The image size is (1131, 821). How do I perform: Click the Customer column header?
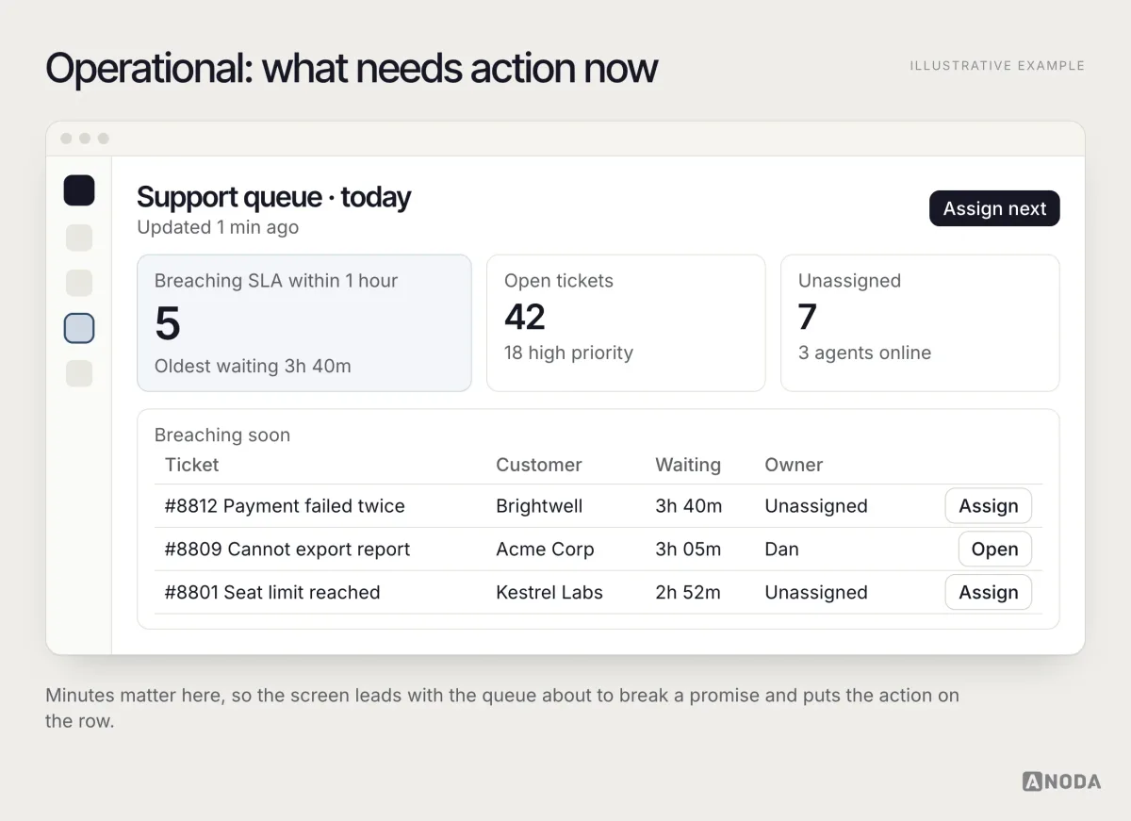tap(539, 465)
